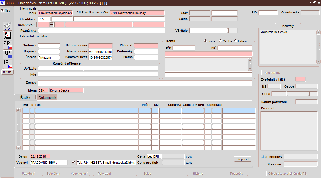Click the application logo in title bar
Screen dimensions: 321x178
3,3
